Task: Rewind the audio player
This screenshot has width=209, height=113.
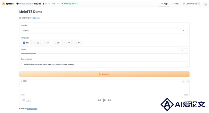Action: [99, 100]
